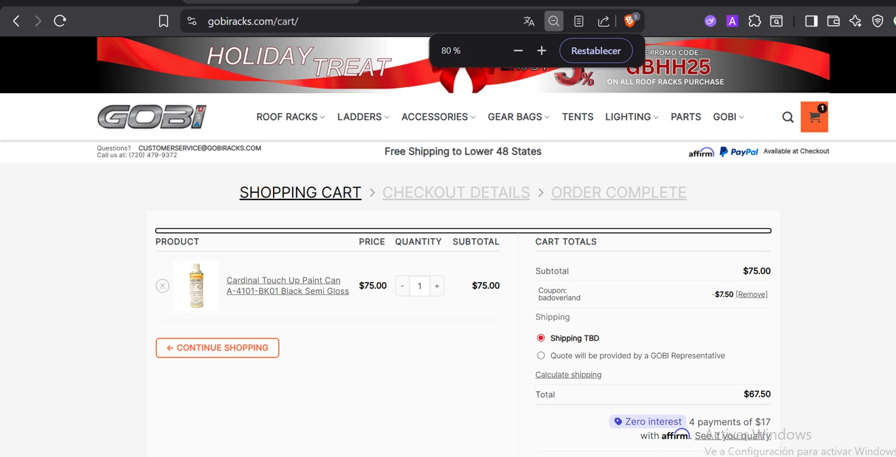Click the Calculate shipping link
The width and height of the screenshot is (896, 457).
click(x=568, y=375)
